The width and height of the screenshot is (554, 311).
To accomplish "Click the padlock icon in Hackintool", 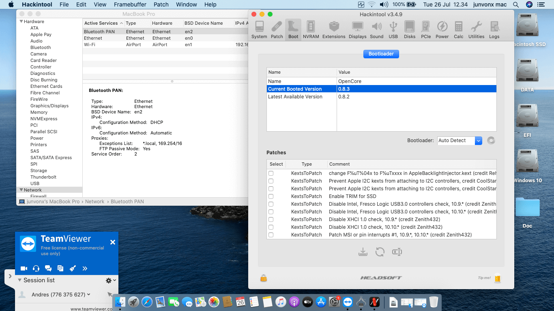I will coord(264,278).
